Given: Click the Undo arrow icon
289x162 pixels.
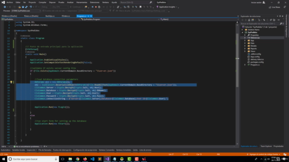Looking at the screenshot, I should (x=31, y=7).
